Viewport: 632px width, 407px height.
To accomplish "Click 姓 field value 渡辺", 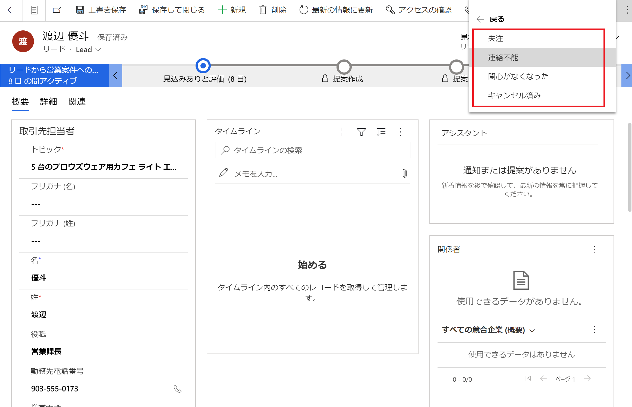I will (x=39, y=315).
